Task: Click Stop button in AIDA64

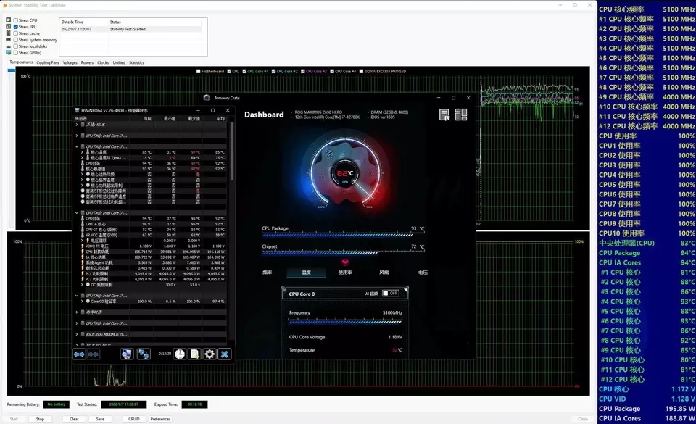Action: click(x=40, y=419)
